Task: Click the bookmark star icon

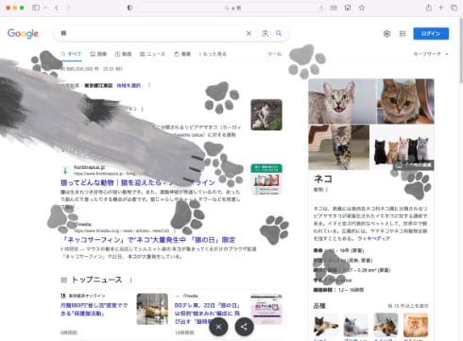Action: [x=362, y=8]
